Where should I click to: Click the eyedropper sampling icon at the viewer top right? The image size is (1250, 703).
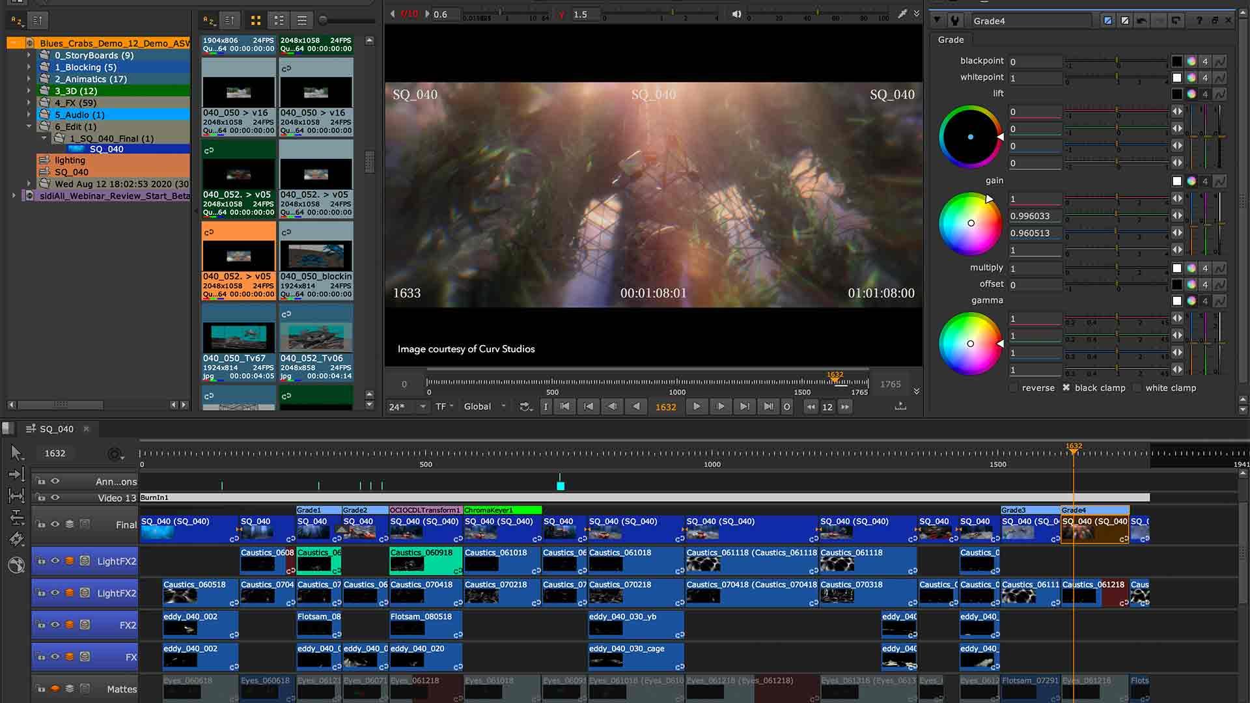click(904, 12)
